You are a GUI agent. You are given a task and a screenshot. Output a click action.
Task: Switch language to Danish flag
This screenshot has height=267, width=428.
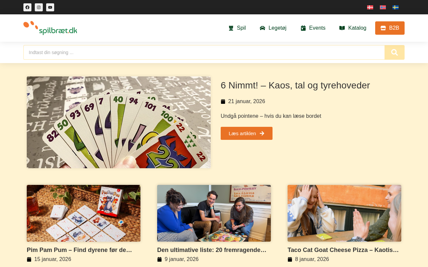[x=370, y=7]
